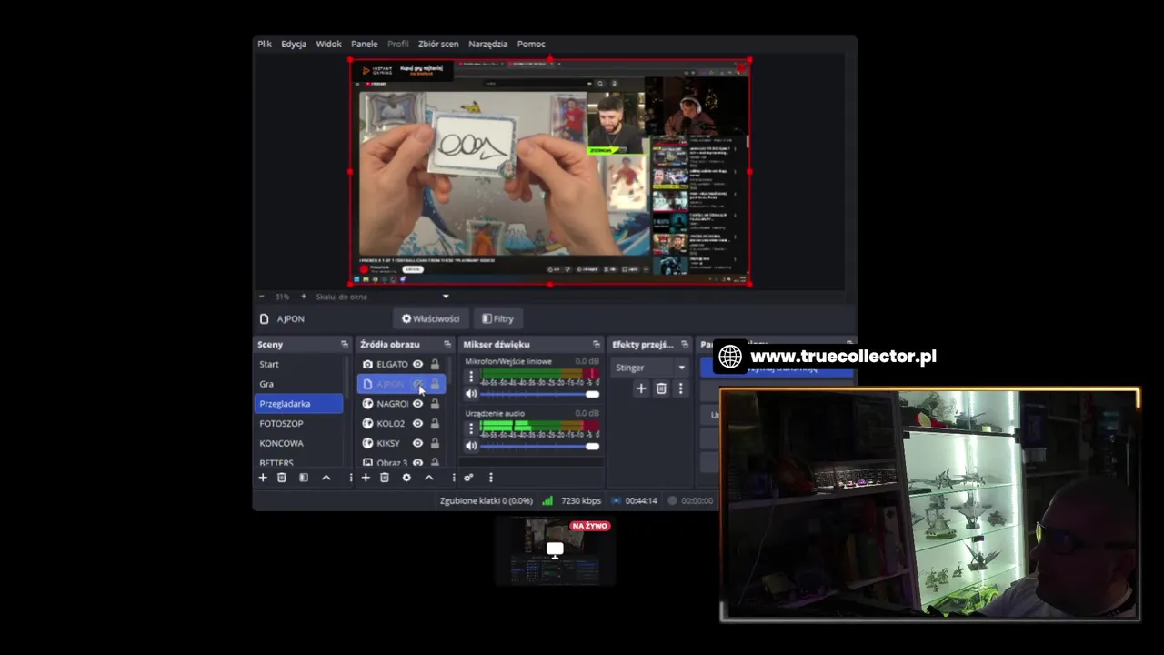Zoom out preview with minus button

pos(262,297)
